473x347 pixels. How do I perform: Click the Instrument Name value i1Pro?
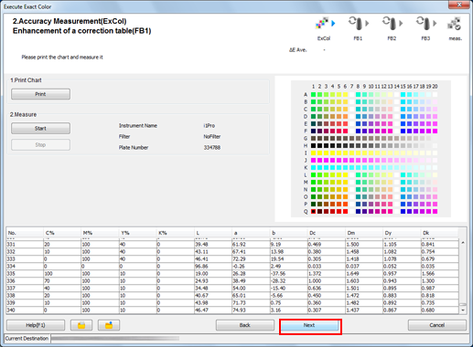click(x=210, y=126)
